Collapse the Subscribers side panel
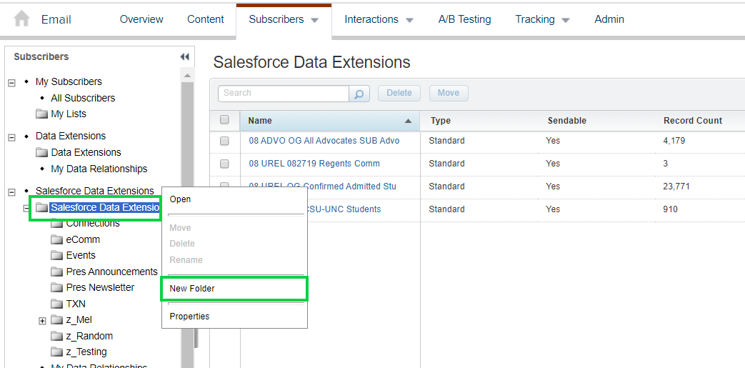The width and height of the screenshot is (745, 368). click(x=185, y=57)
